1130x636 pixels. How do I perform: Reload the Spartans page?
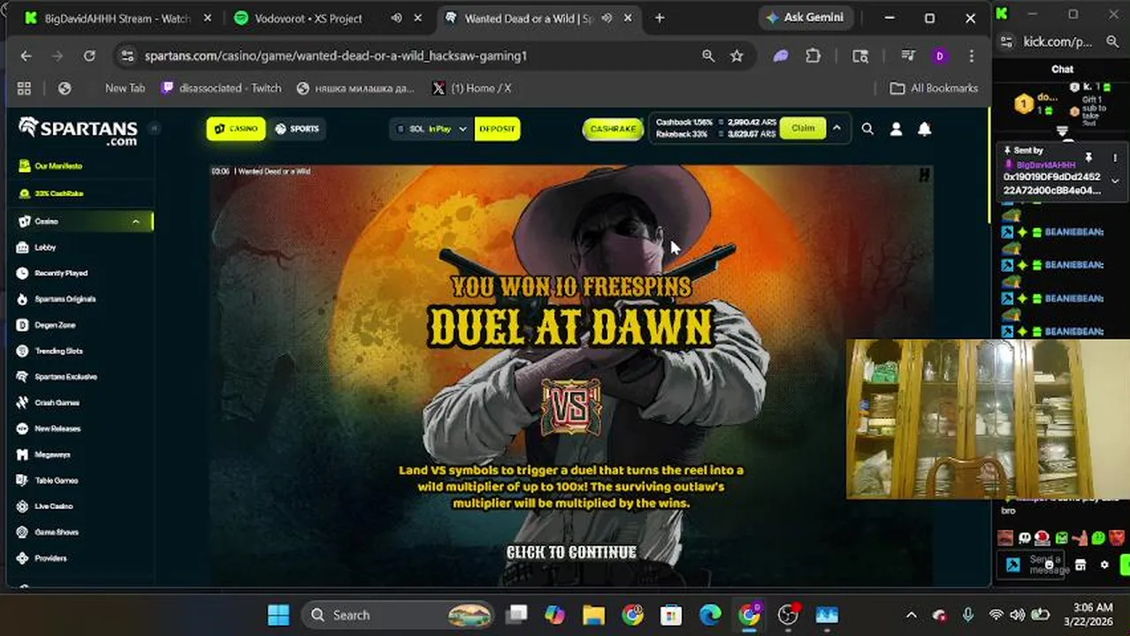89,56
